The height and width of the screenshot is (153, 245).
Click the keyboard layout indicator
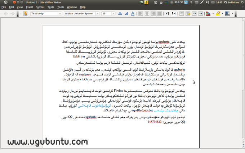pyautogui.click(x=197, y=3)
